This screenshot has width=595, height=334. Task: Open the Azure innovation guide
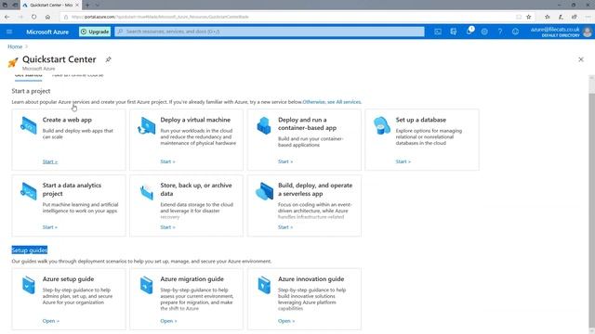(x=285, y=321)
